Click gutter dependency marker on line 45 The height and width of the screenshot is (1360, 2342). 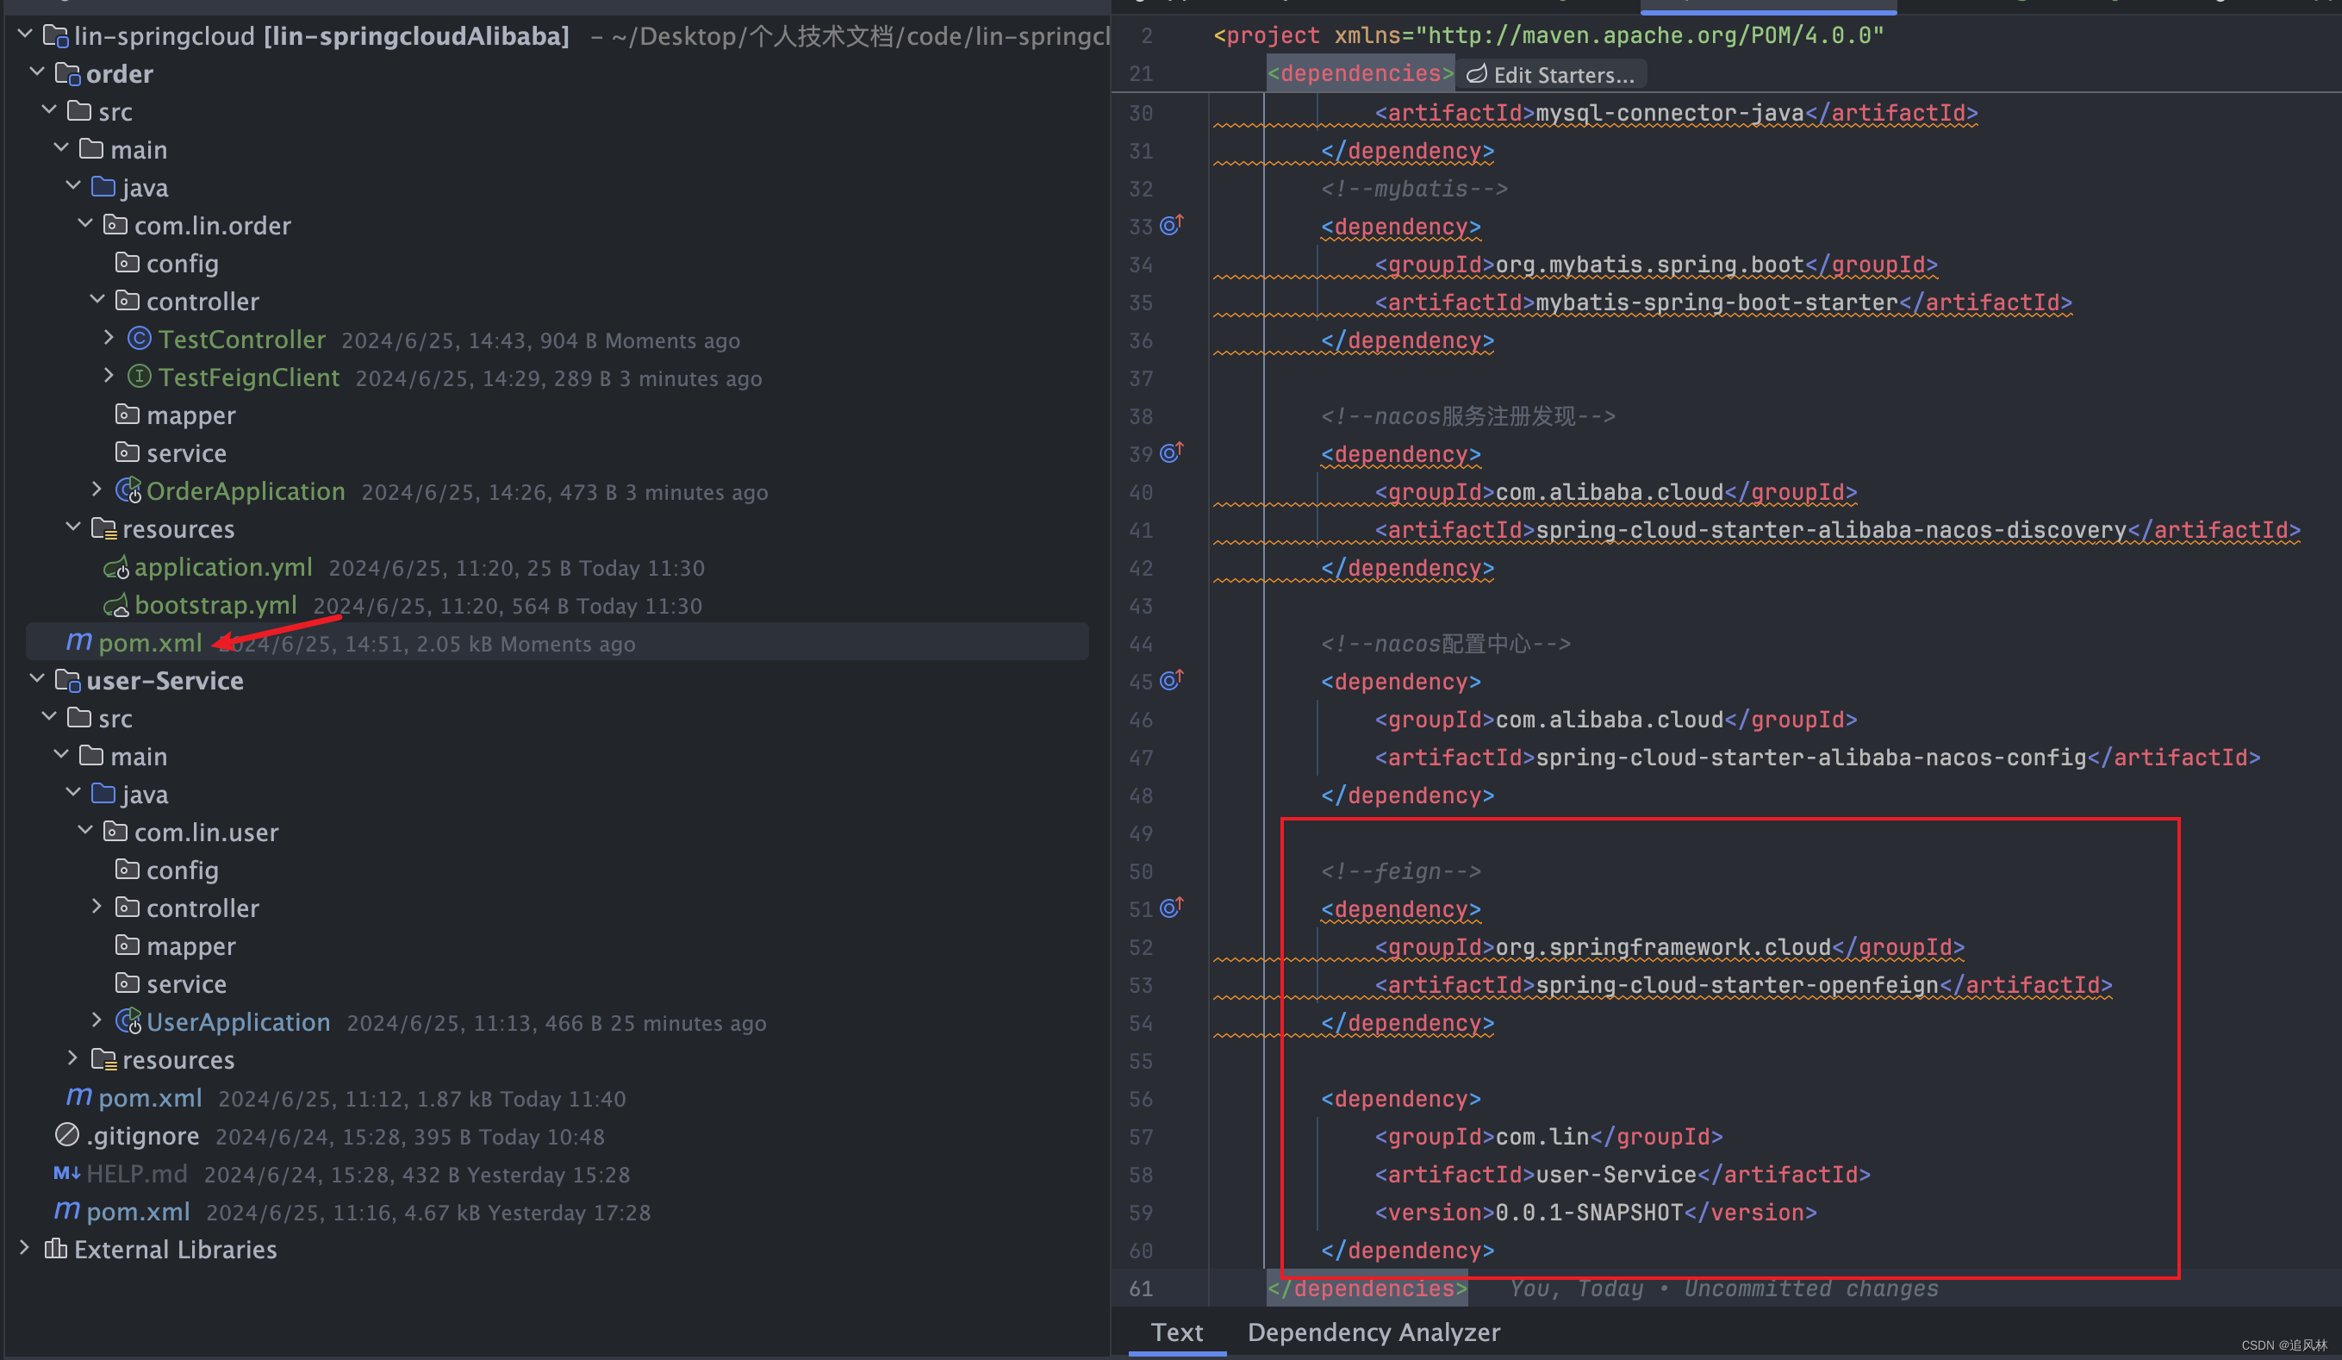1171,681
